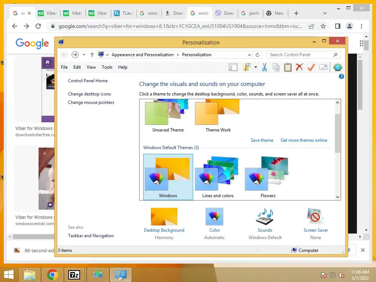Viewport: 376px width, 282px height.
Task: Open Chrome profile avatar
Action: [x=350, y=26]
